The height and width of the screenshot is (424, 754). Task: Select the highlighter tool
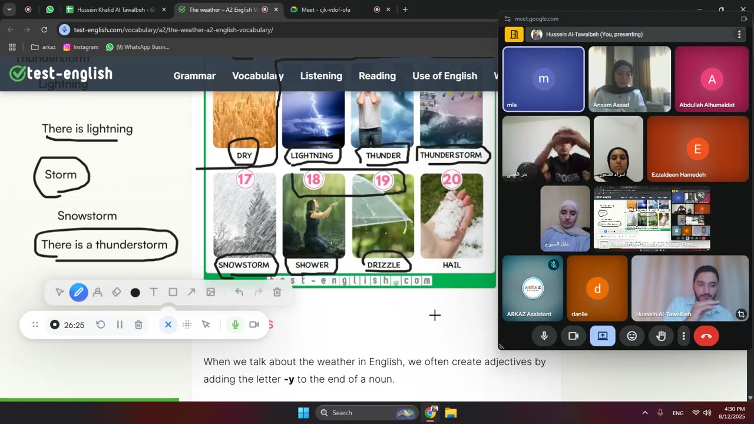tap(98, 292)
